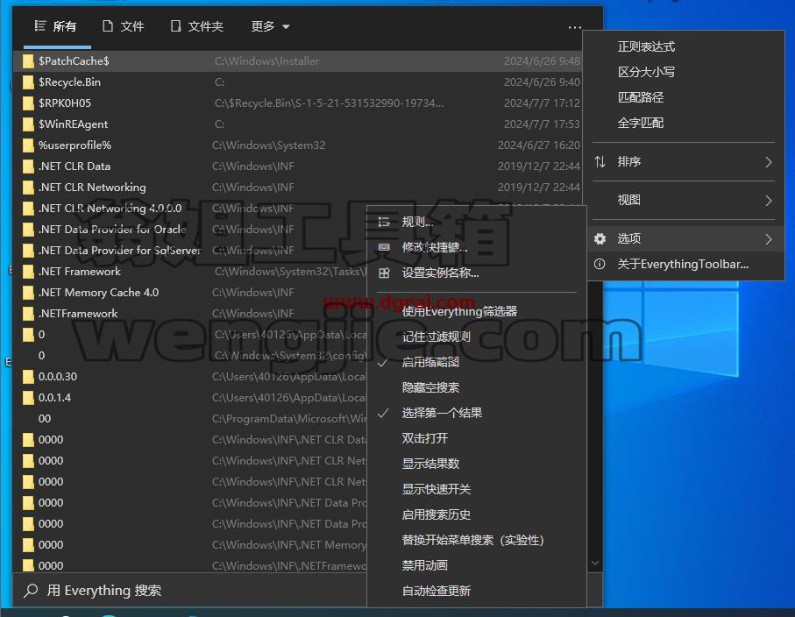Expand the 排序 submenu arrow

pos(769,162)
